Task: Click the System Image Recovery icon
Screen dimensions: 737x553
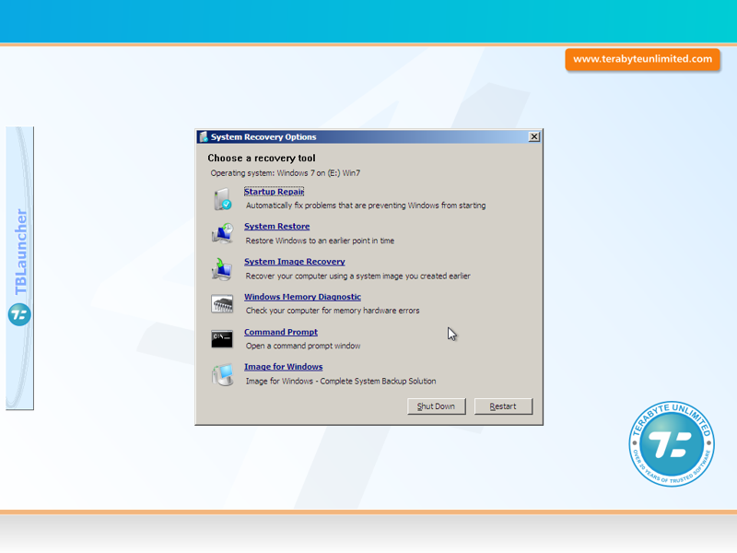Action: (x=222, y=269)
